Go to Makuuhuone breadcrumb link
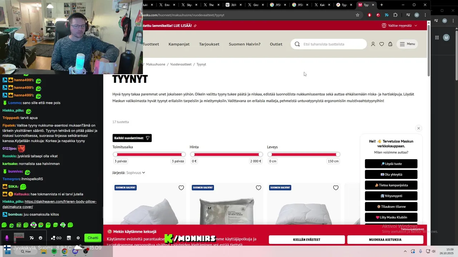Image resolution: width=458 pixels, height=257 pixels. (156, 64)
